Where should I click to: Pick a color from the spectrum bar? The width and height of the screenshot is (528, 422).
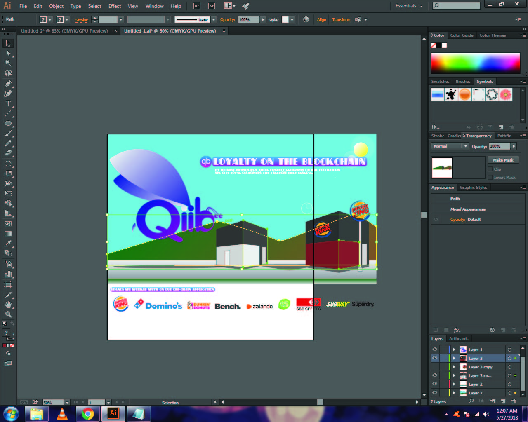point(476,63)
